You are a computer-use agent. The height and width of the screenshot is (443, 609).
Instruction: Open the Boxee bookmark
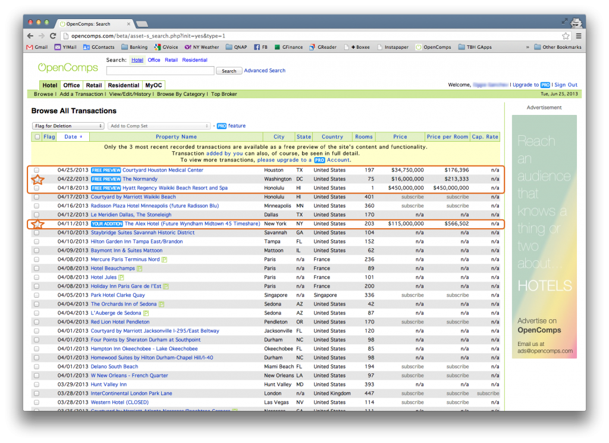point(357,47)
